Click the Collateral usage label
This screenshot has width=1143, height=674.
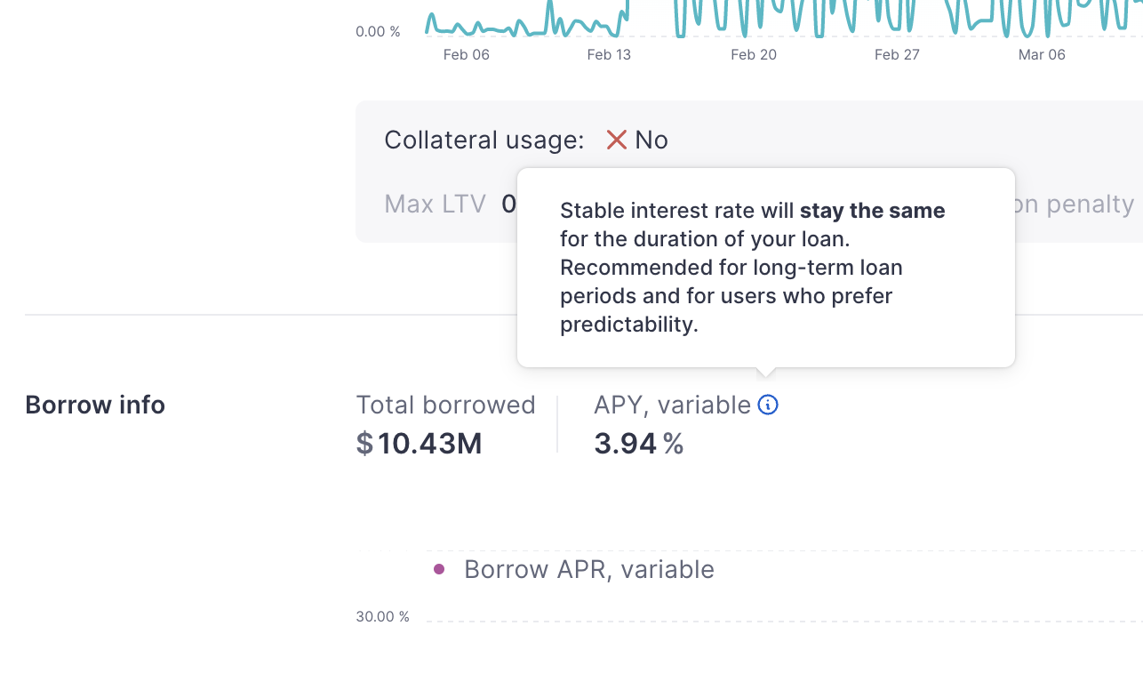pyautogui.click(x=484, y=140)
